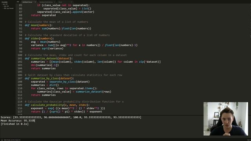The image size is (251, 141).
Task: Click the editor minimap scrollbar on right edge
Action: 250,21
